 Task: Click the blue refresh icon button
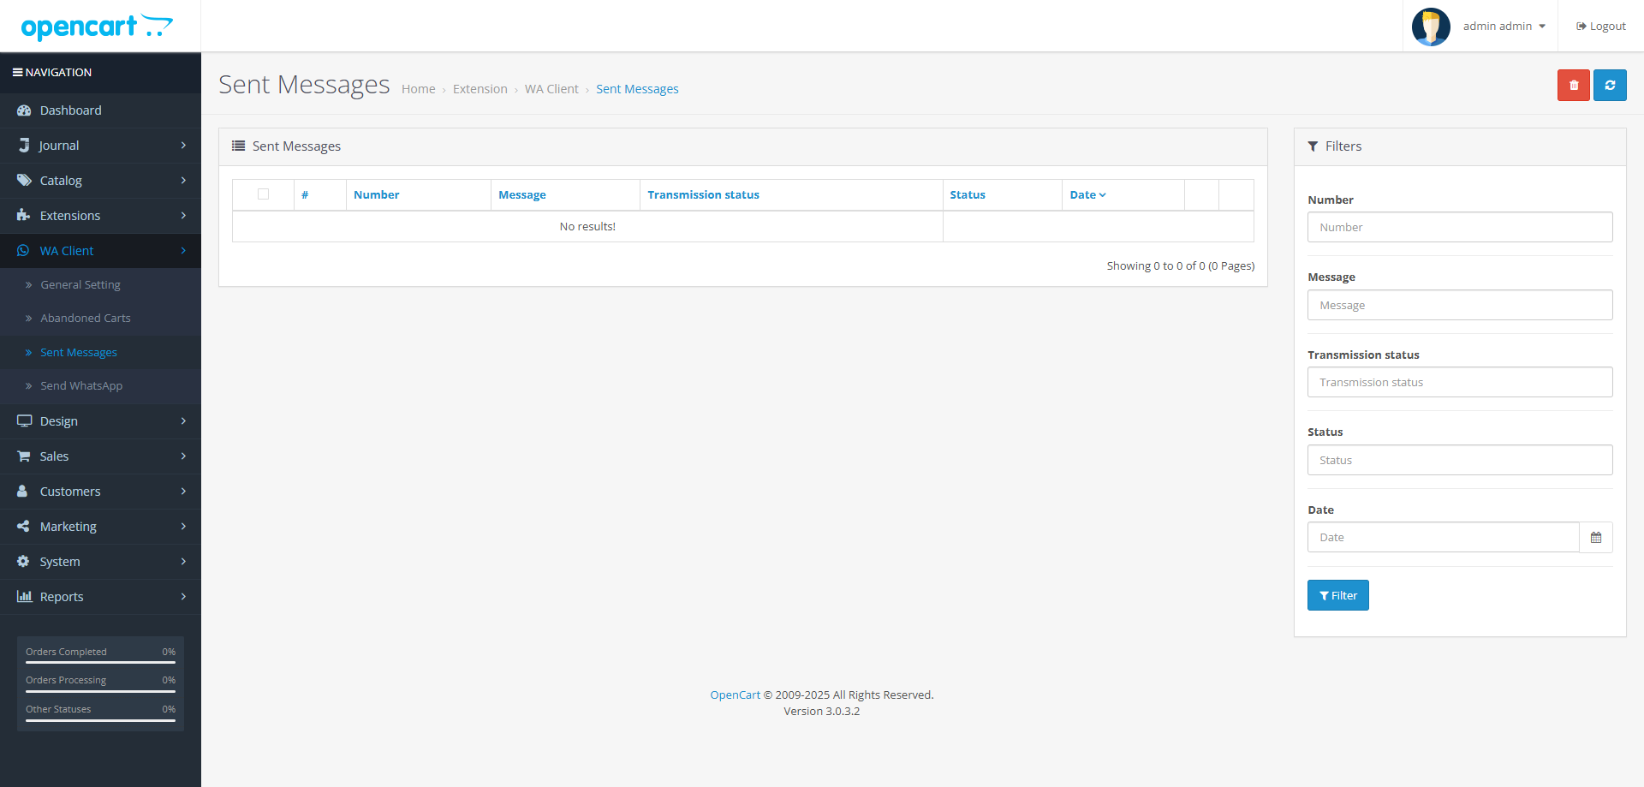(x=1610, y=86)
